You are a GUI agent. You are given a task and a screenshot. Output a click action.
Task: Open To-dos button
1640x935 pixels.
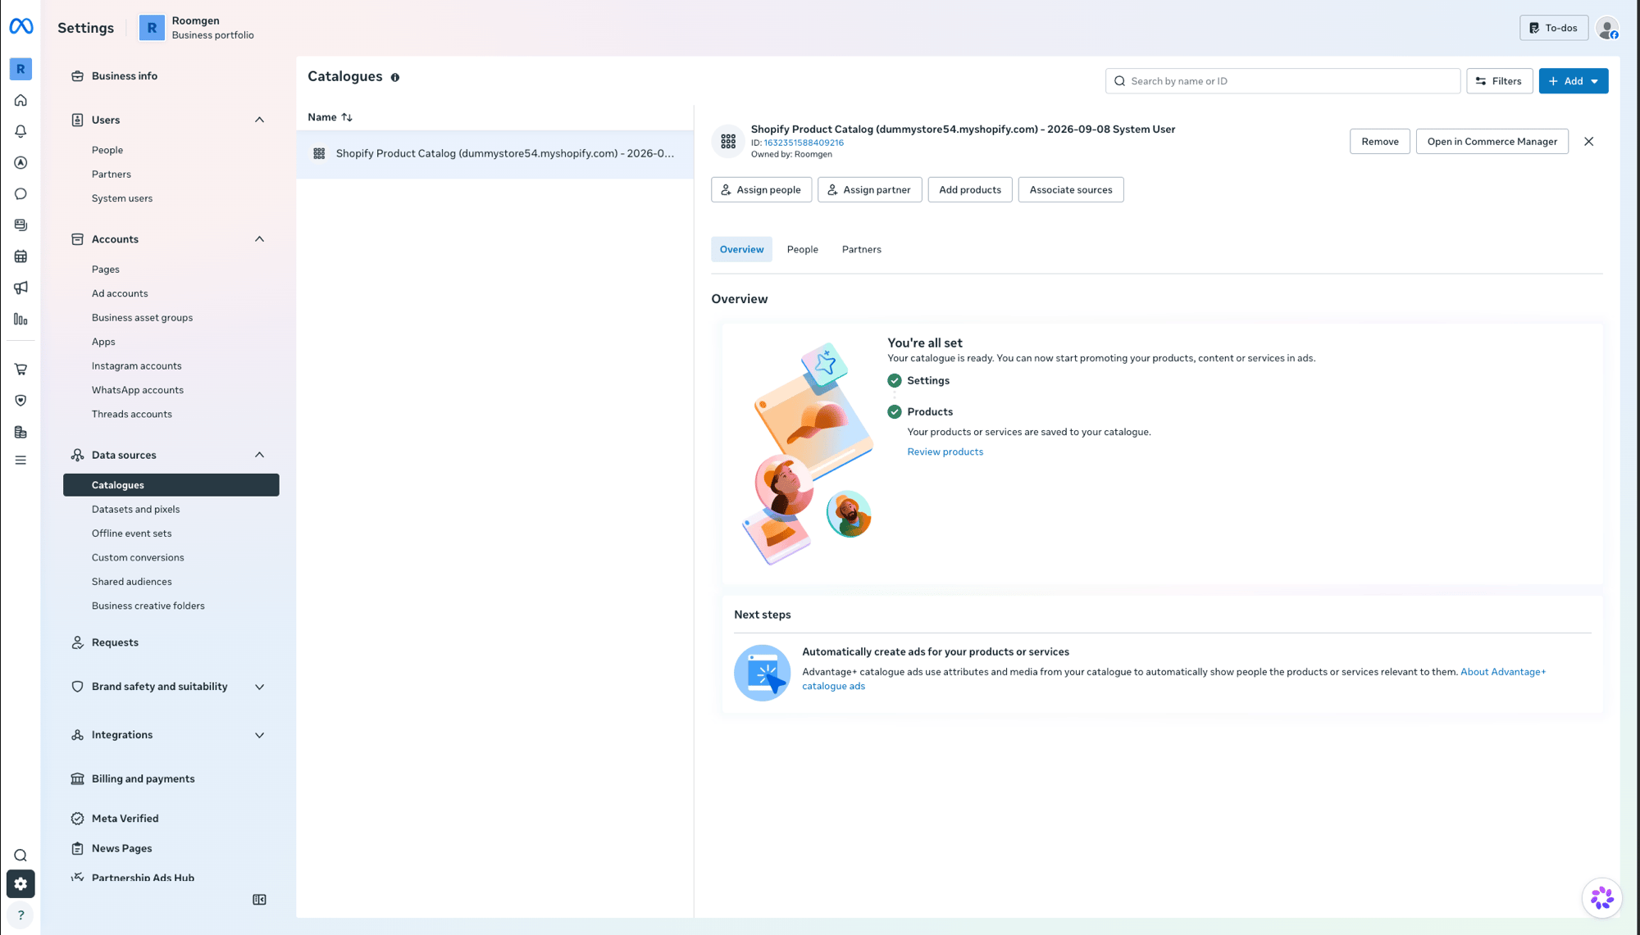pos(1553,28)
